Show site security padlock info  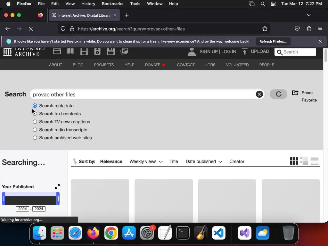pyautogui.click(x=72, y=29)
